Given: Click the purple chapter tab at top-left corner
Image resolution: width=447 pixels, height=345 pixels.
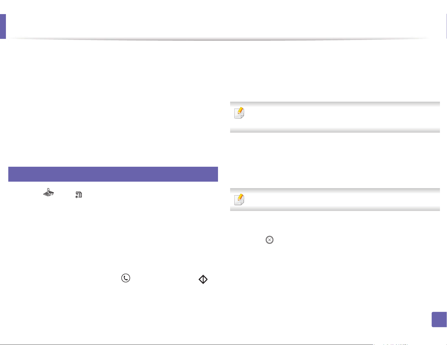Looking at the screenshot, I should coord(3,26).
